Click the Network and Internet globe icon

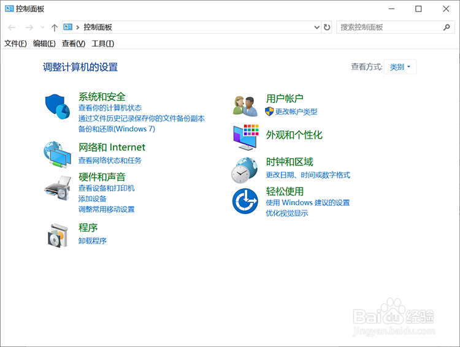coord(58,154)
